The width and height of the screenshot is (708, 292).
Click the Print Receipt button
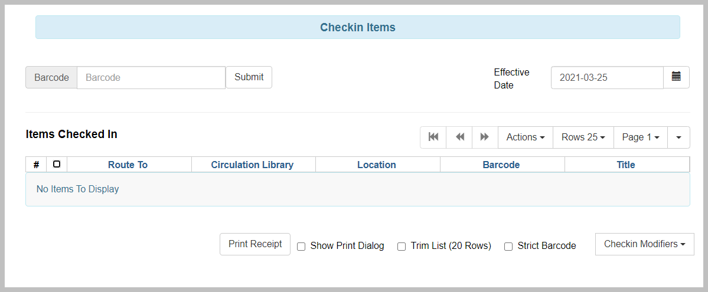tap(255, 244)
